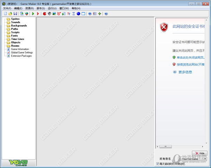Viewport: 211px width, 168px height.
Task: Run the game with green arrow
Action: pyautogui.click(x=33, y=14)
